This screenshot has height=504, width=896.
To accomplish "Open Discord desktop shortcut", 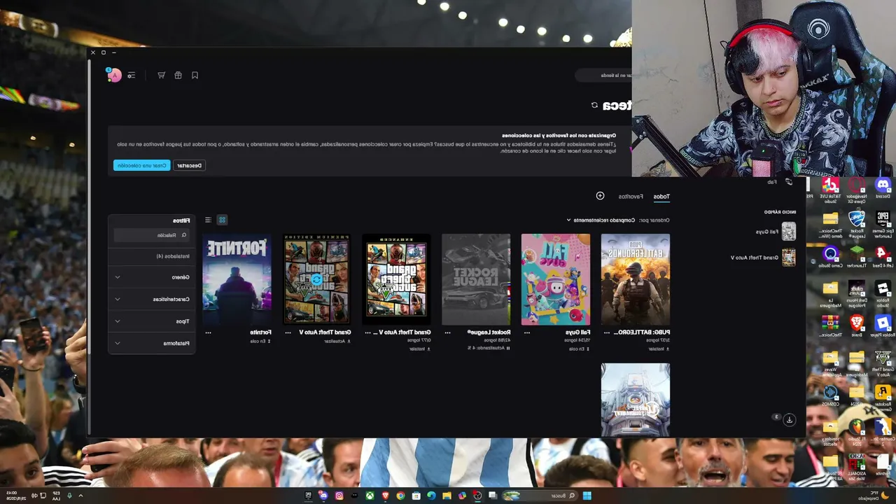I will [x=883, y=188].
